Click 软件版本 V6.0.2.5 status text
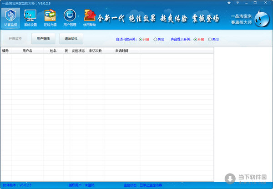This screenshot has width=273, height=189. pyautogui.click(x=17, y=185)
